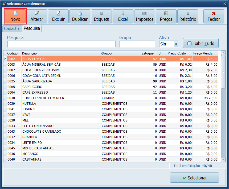Viewport: 229px width, 189px height.
Task: Click the Exibir Tudo button
Action: coord(201,43)
